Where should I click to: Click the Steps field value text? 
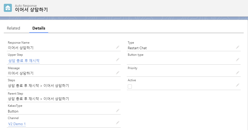[x=38, y=86]
